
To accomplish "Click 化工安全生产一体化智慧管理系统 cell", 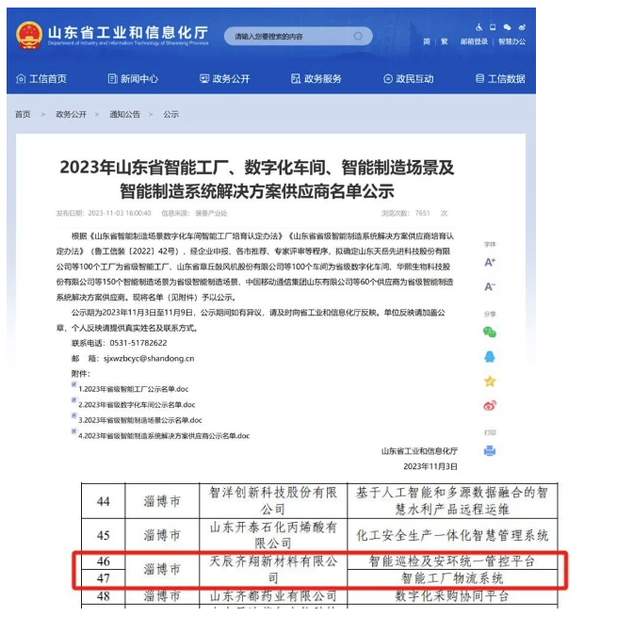I will (x=452, y=535).
